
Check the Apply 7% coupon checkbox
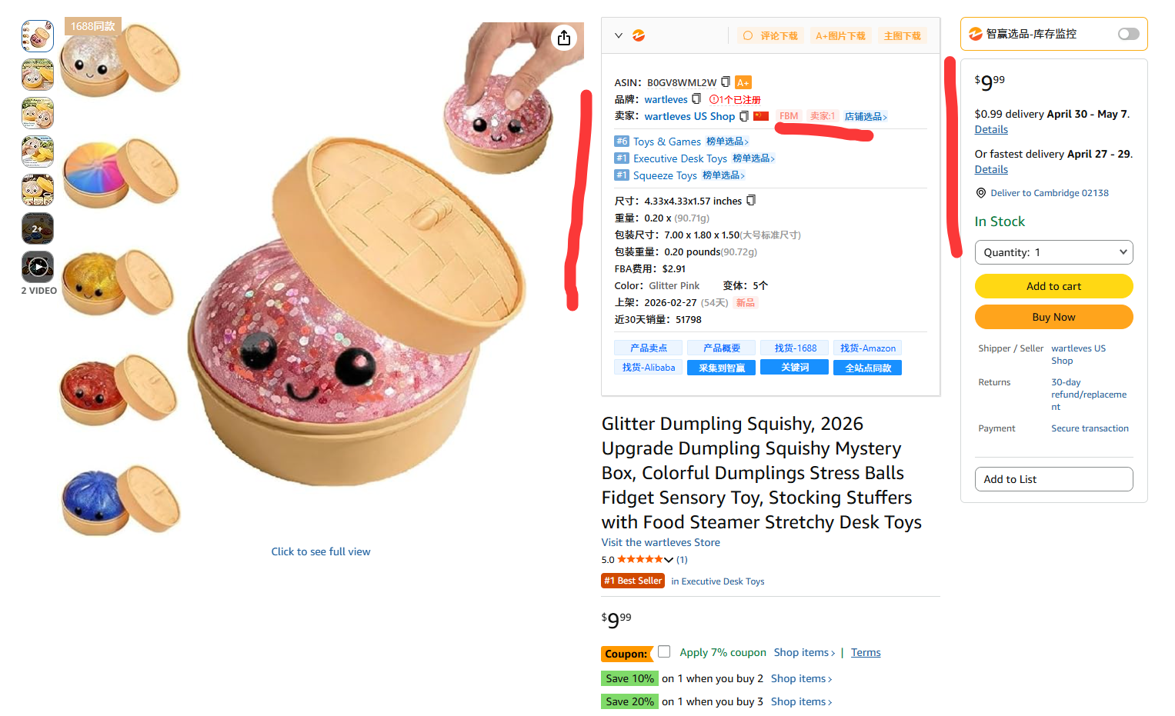point(665,651)
